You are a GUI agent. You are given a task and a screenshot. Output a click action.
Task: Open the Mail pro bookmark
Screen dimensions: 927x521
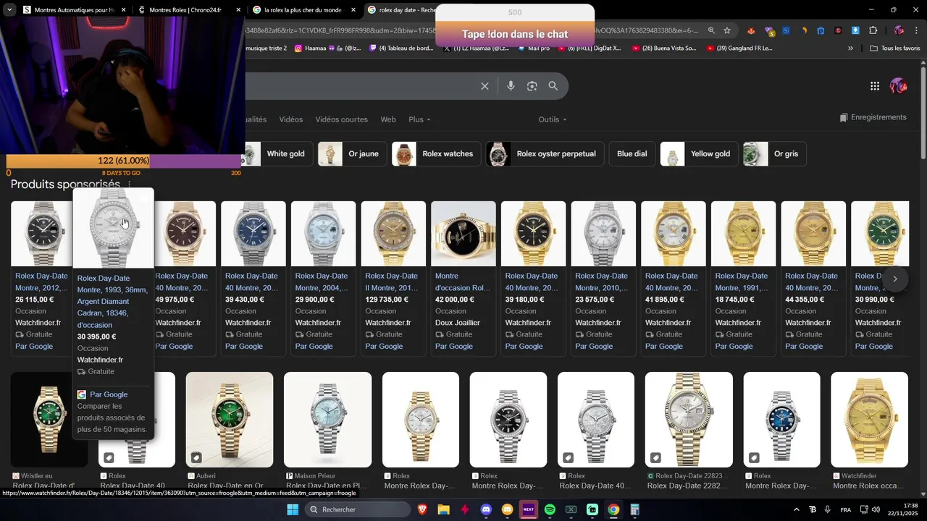tap(534, 48)
